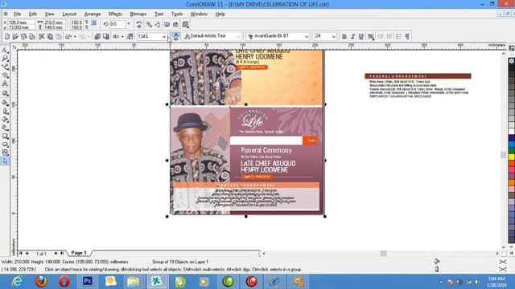Select the Ellipse tool in the toolbox
This screenshot has height=289, width=515.
tap(5, 144)
